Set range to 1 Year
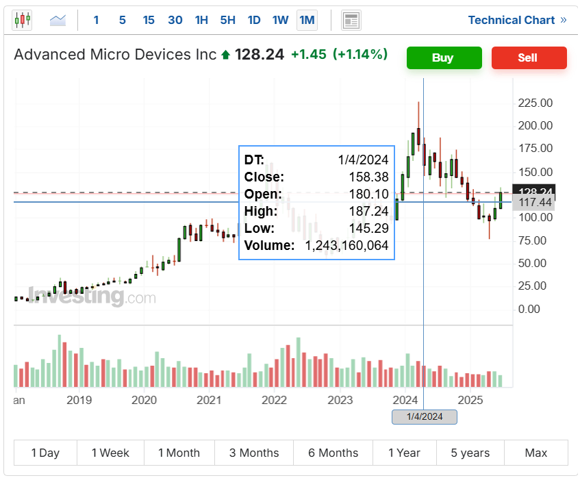This screenshot has width=580, height=478. (405, 453)
